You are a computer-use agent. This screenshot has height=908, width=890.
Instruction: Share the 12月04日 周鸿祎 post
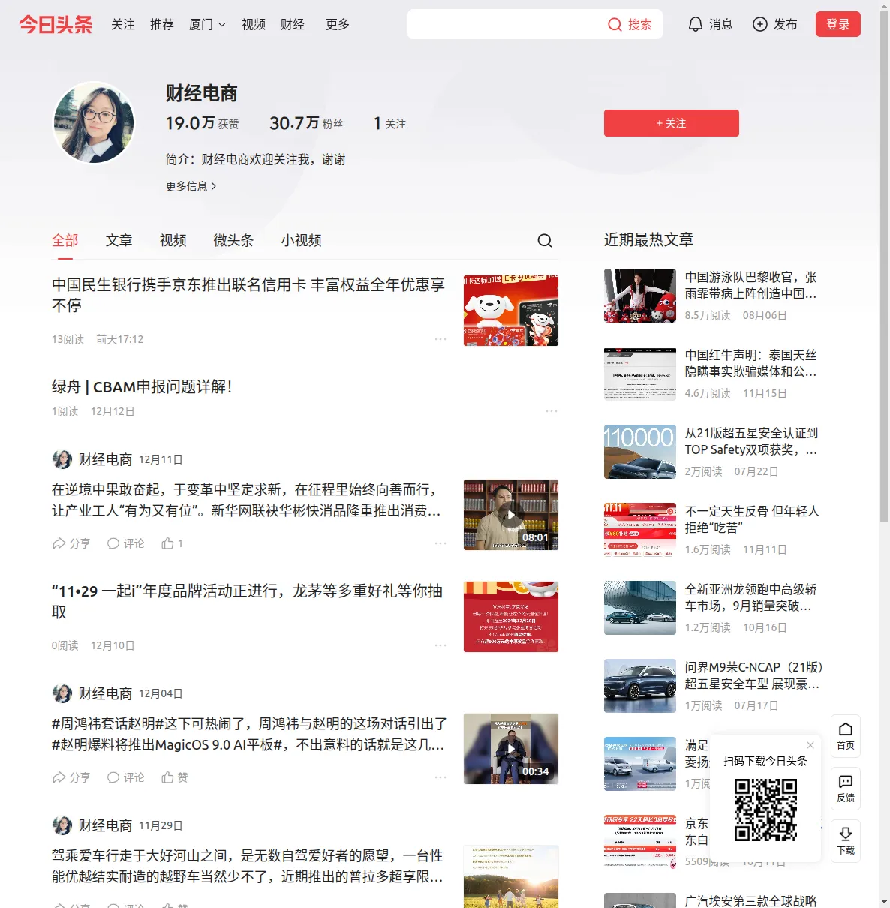click(71, 777)
